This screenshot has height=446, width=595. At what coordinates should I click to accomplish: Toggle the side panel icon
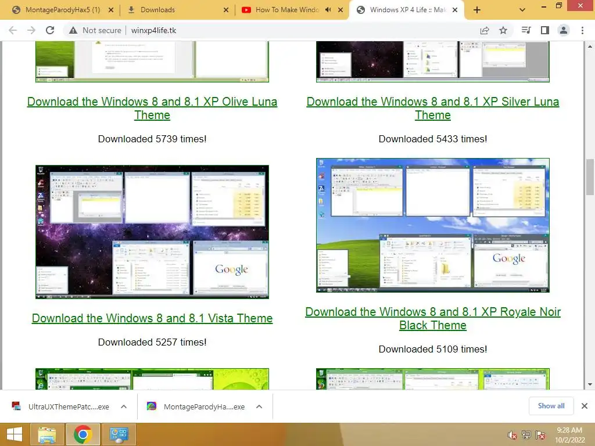(x=545, y=30)
